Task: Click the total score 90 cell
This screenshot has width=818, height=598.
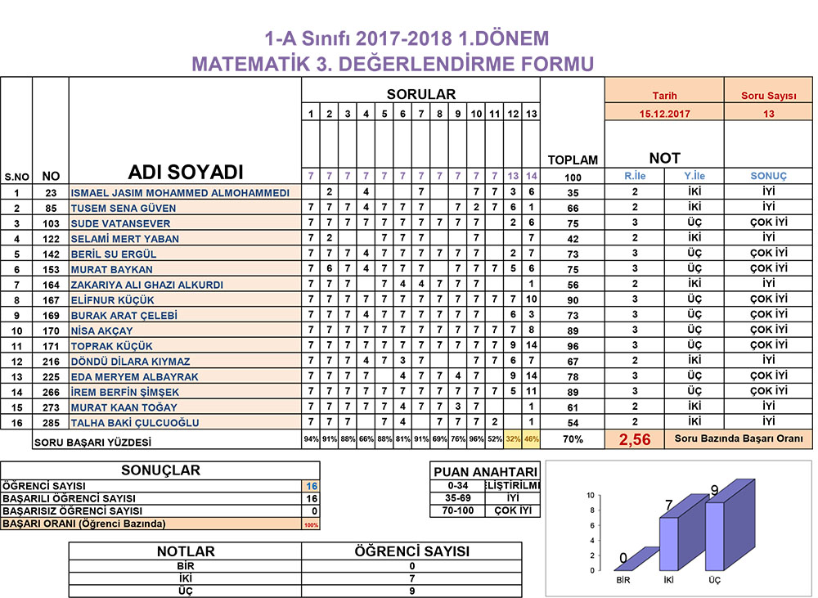Action: click(x=573, y=300)
